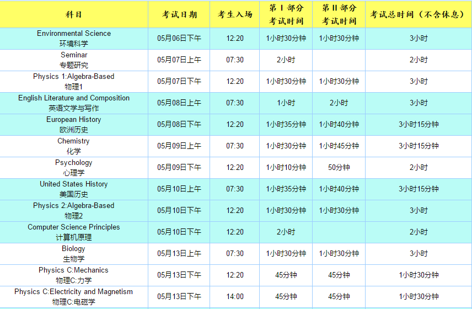The height and width of the screenshot is (309, 472).
Task: Click the 考试日期 column header
Action: 179,14
